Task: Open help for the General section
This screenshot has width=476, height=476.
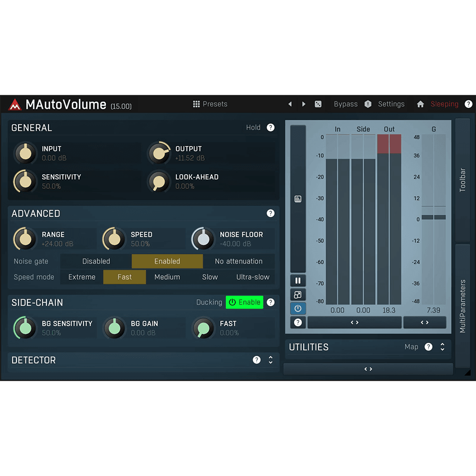Action: tap(271, 127)
